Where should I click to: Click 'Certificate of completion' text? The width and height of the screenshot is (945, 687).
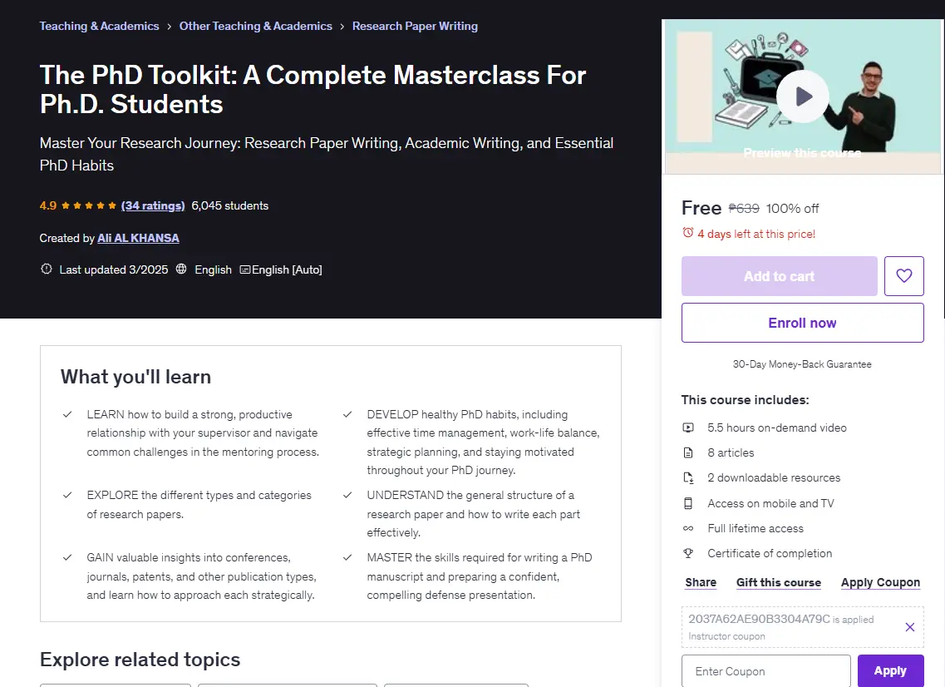[x=770, y=553]
